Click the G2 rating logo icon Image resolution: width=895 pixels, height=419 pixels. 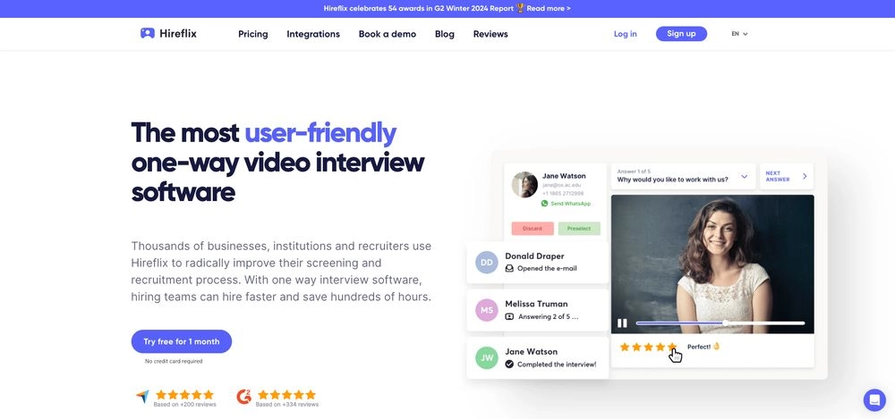click(x=243, y=397)
